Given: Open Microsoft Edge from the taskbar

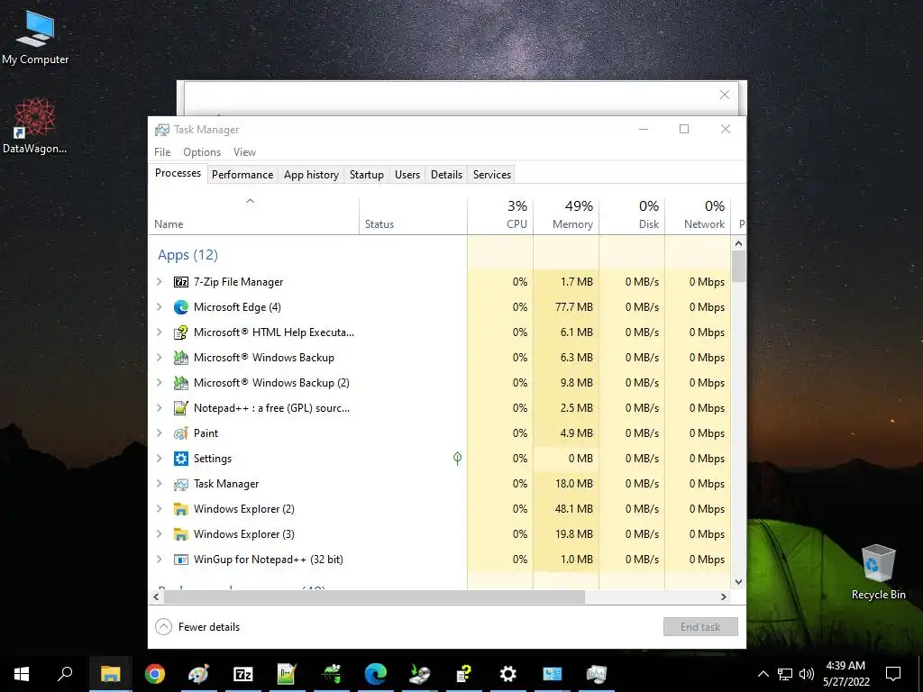Looking at the screenshot, I should (375, 674).
